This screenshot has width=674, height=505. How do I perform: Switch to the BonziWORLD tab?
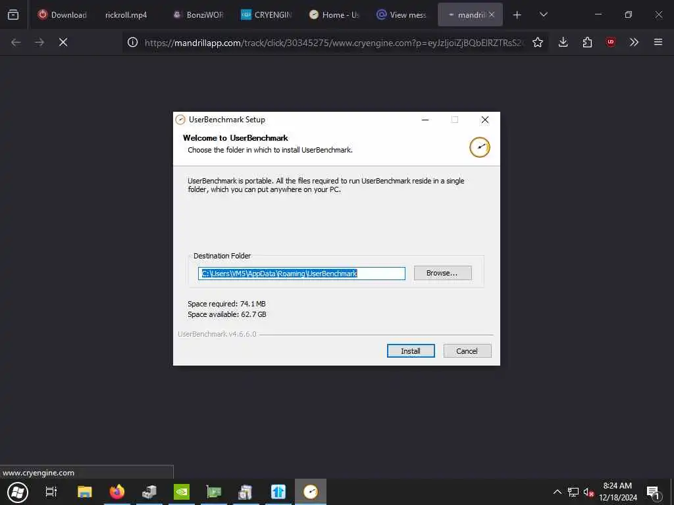pyautogui.click(x=199, y=15)
